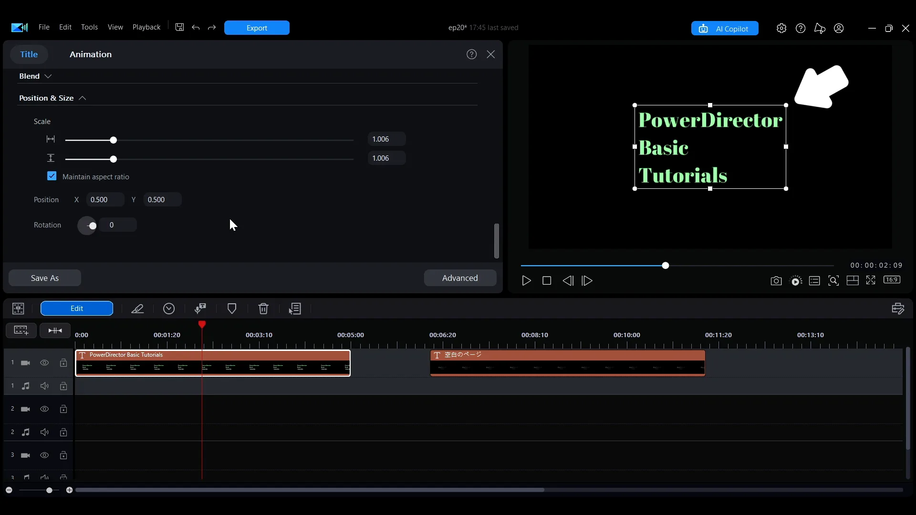Open the help question mark in title bar
Image resolution: width=916 pixels, height=515 pixels.
[x=801, y=28]
